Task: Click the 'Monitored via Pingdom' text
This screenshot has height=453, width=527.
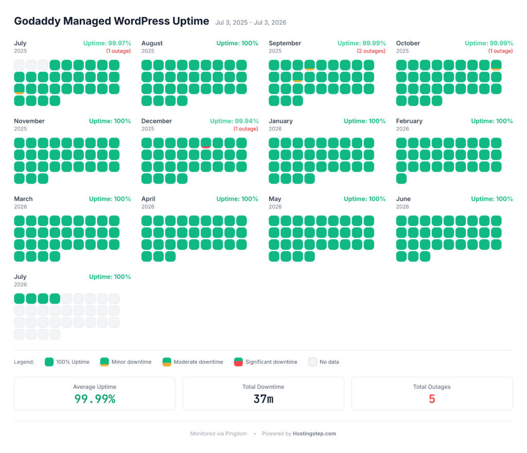Action: pyautogui.click(x=218, y=433)
